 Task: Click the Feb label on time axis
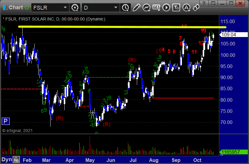pyautogui.click(x=27, y=160)
